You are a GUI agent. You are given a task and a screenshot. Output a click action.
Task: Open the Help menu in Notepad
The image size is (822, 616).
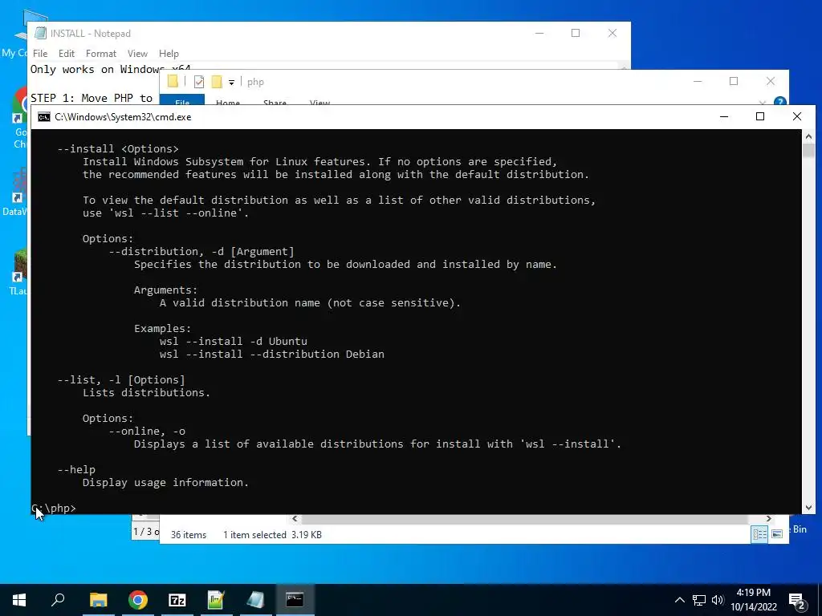coord(169,54)
